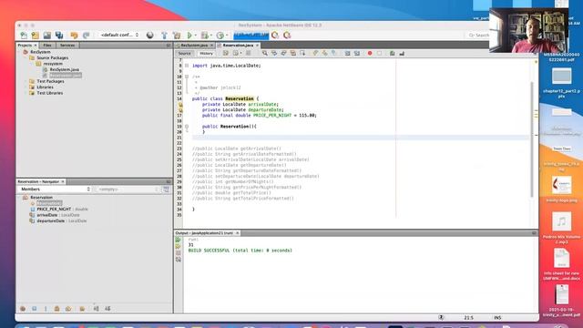Toggle the first filter icon in Navigator bottom bar
This screenshot has height=328, width=583.
pos(23,309)
